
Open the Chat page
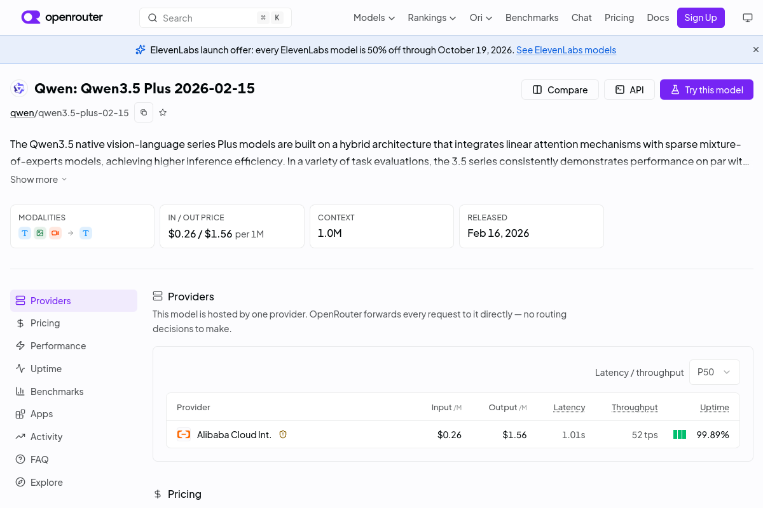pos(581,18)
